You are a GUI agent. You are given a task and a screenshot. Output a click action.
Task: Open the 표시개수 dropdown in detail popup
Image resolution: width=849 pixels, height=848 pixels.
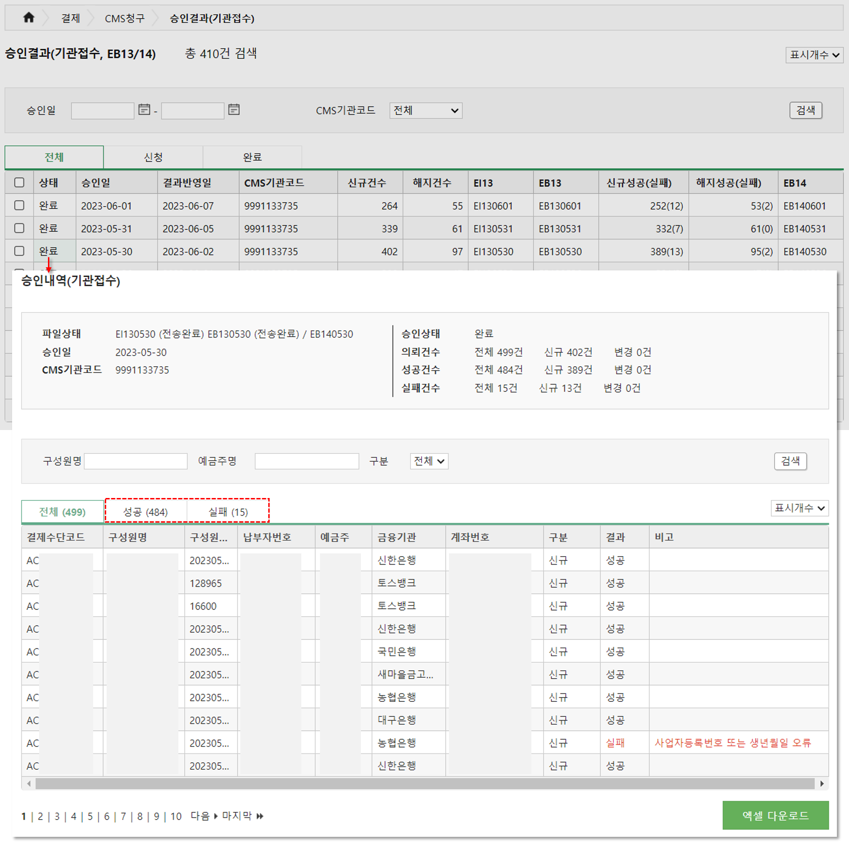tap(799, 508)
